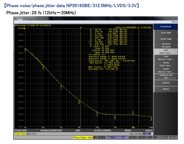Click the RMS Jitter 27.904 fsec readout
This screenshot has height=144, width=184.
[x=103, y=67]
